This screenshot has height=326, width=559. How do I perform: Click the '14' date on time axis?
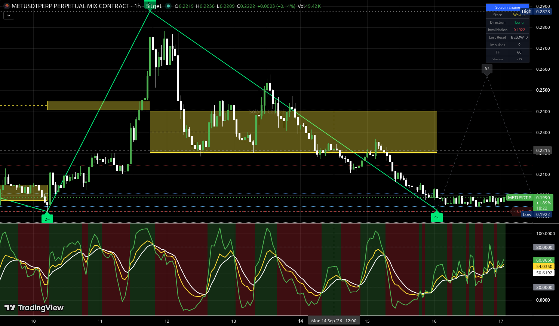[x=300, y=321]
